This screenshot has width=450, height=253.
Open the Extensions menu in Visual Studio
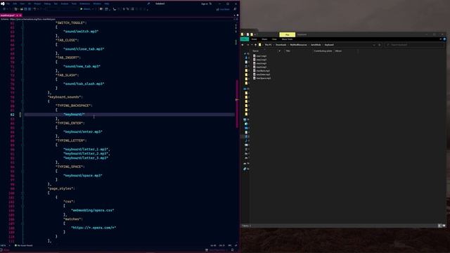(x=84, y=4)
